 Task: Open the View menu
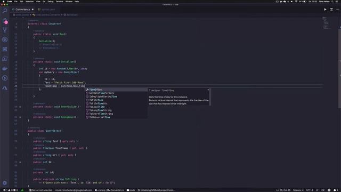(x=38, y=2)
